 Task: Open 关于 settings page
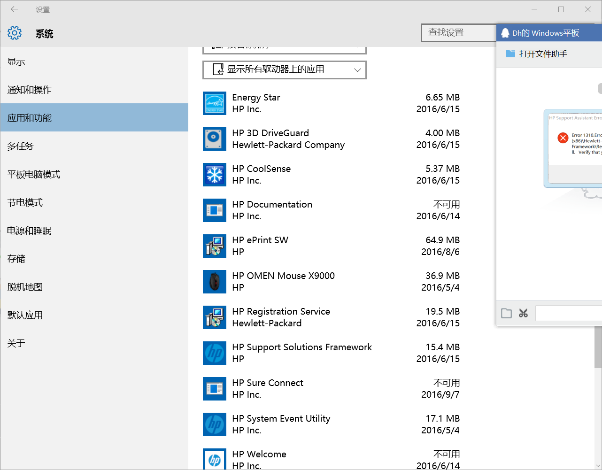94,343
